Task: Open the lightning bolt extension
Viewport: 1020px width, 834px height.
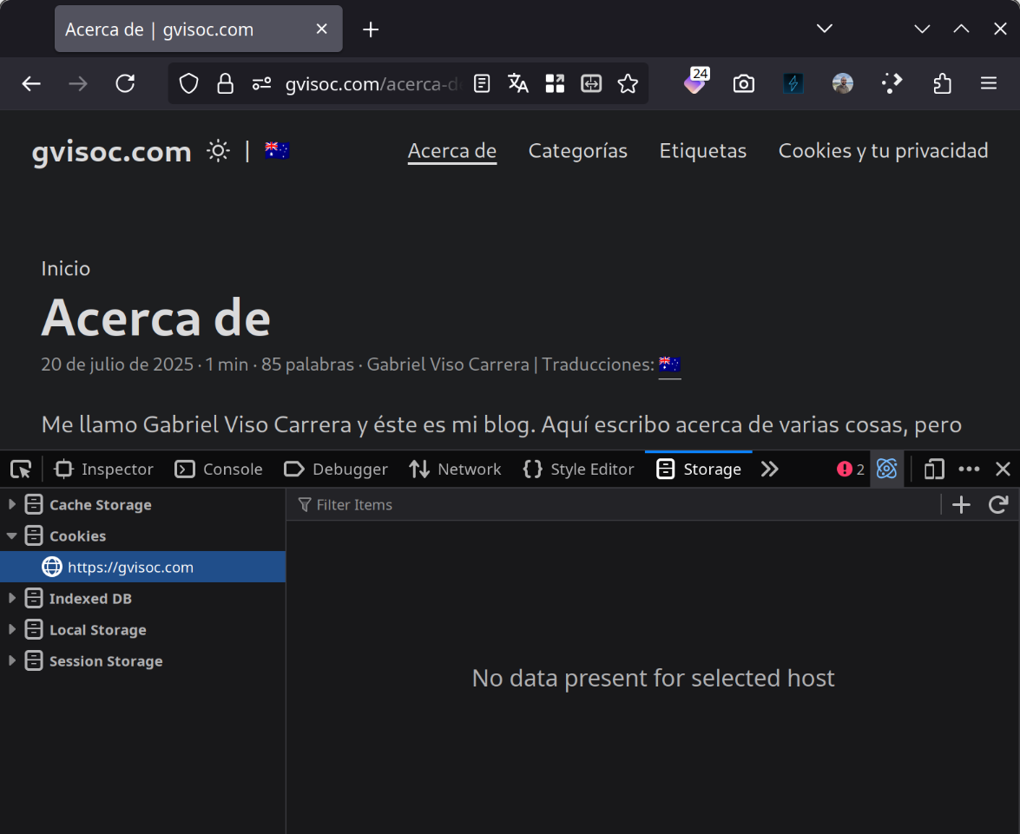Action: (793, 84)
